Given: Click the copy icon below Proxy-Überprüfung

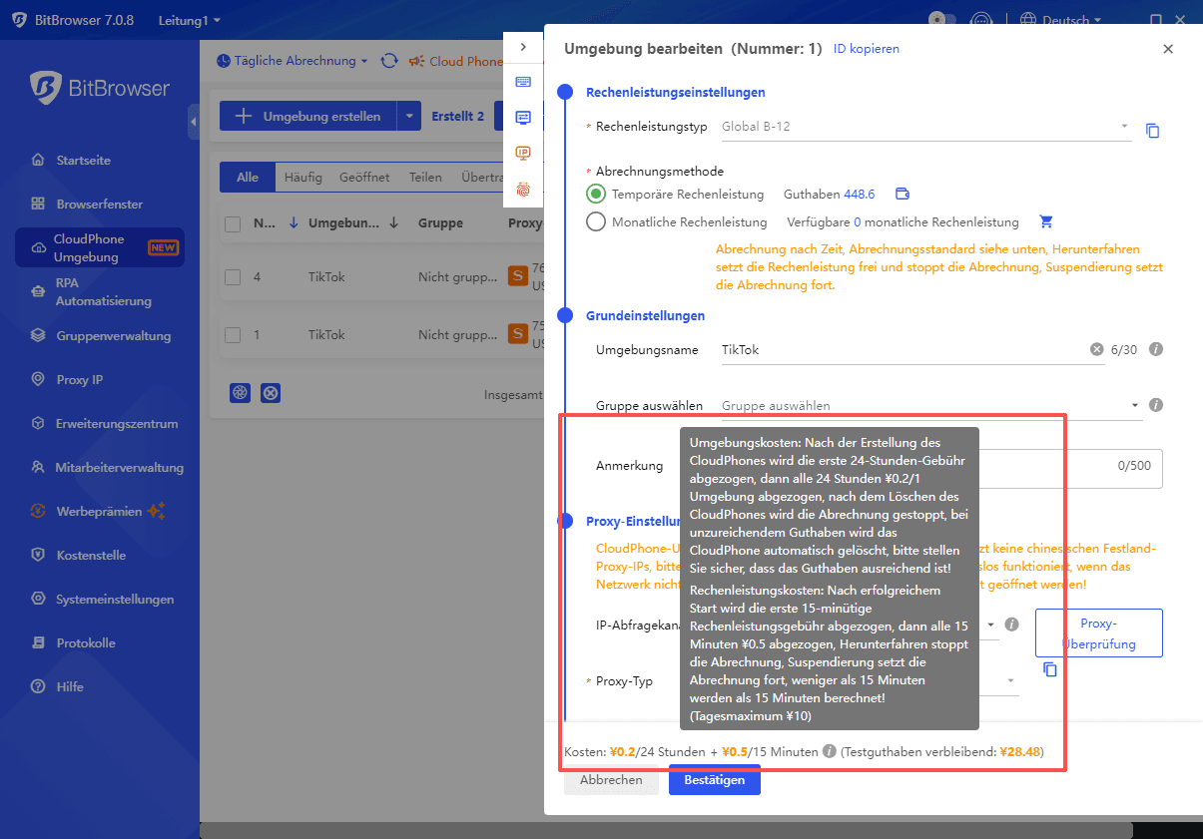Looking at the screenshot, I should 1049,669.
